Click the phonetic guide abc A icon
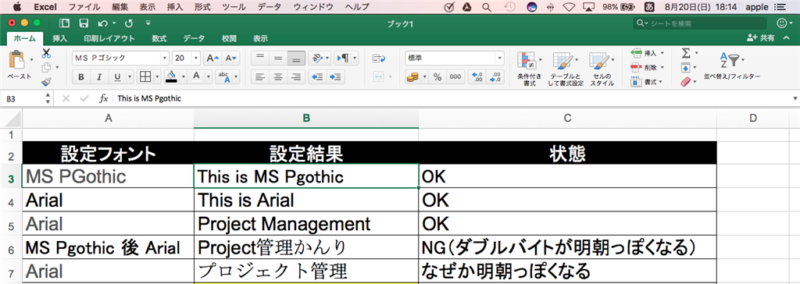The height and width of the screenshot is (284, 800). coord(224,77)
